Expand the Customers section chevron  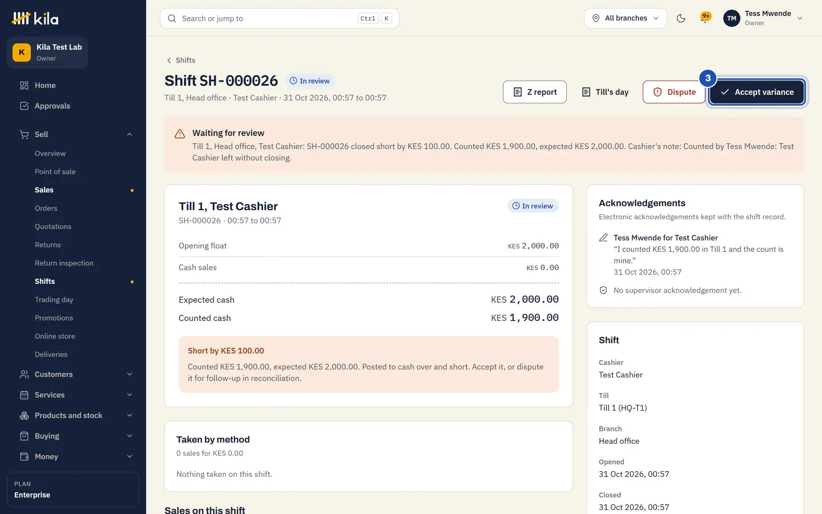(x=130, y=374)
